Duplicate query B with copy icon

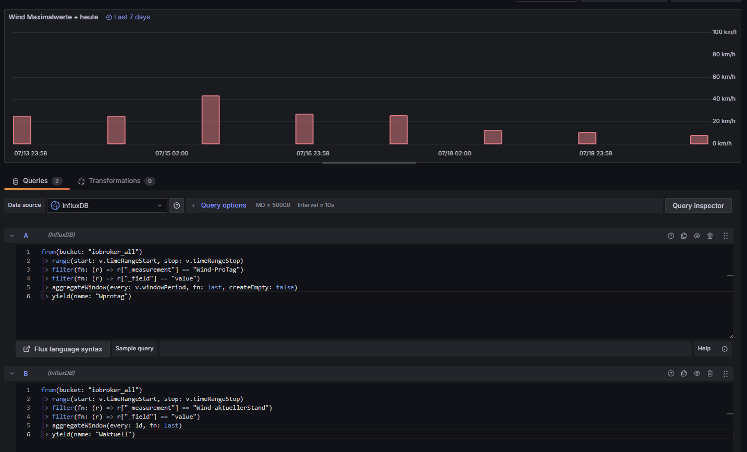684,373
